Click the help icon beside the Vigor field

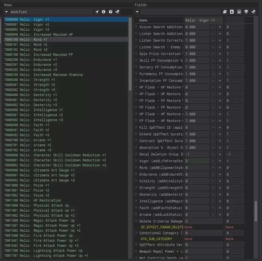point(136,161)
